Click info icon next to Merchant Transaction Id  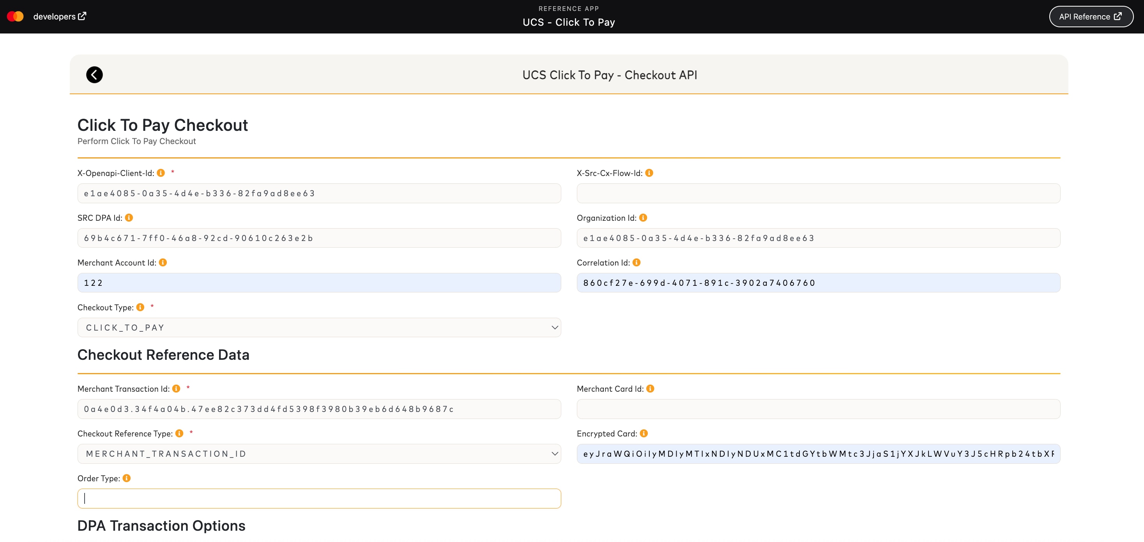pyautogui.click(x=176, y=388)
